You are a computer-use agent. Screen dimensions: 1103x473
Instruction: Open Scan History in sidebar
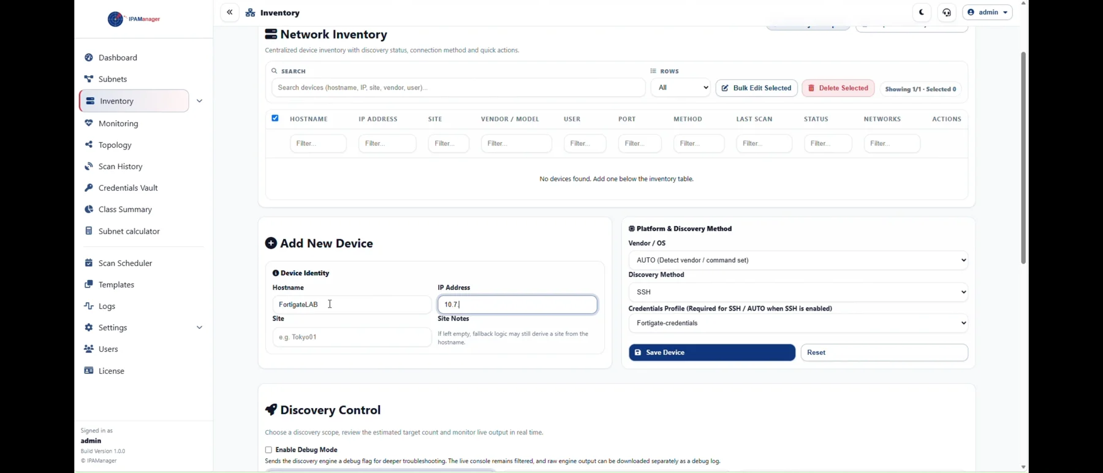pyautogui.click(x=121, y=167)
